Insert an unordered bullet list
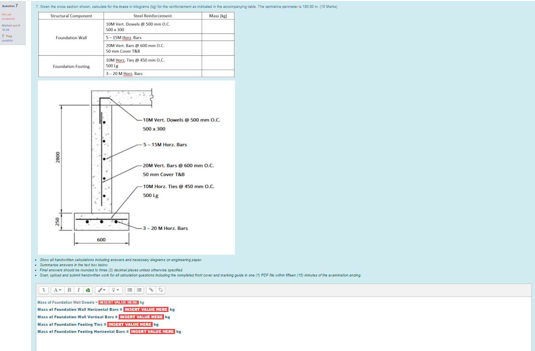 pyautogui.click(x=130, y=290)
